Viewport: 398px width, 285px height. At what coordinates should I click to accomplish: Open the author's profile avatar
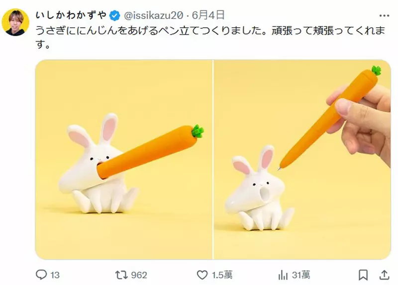15,22
